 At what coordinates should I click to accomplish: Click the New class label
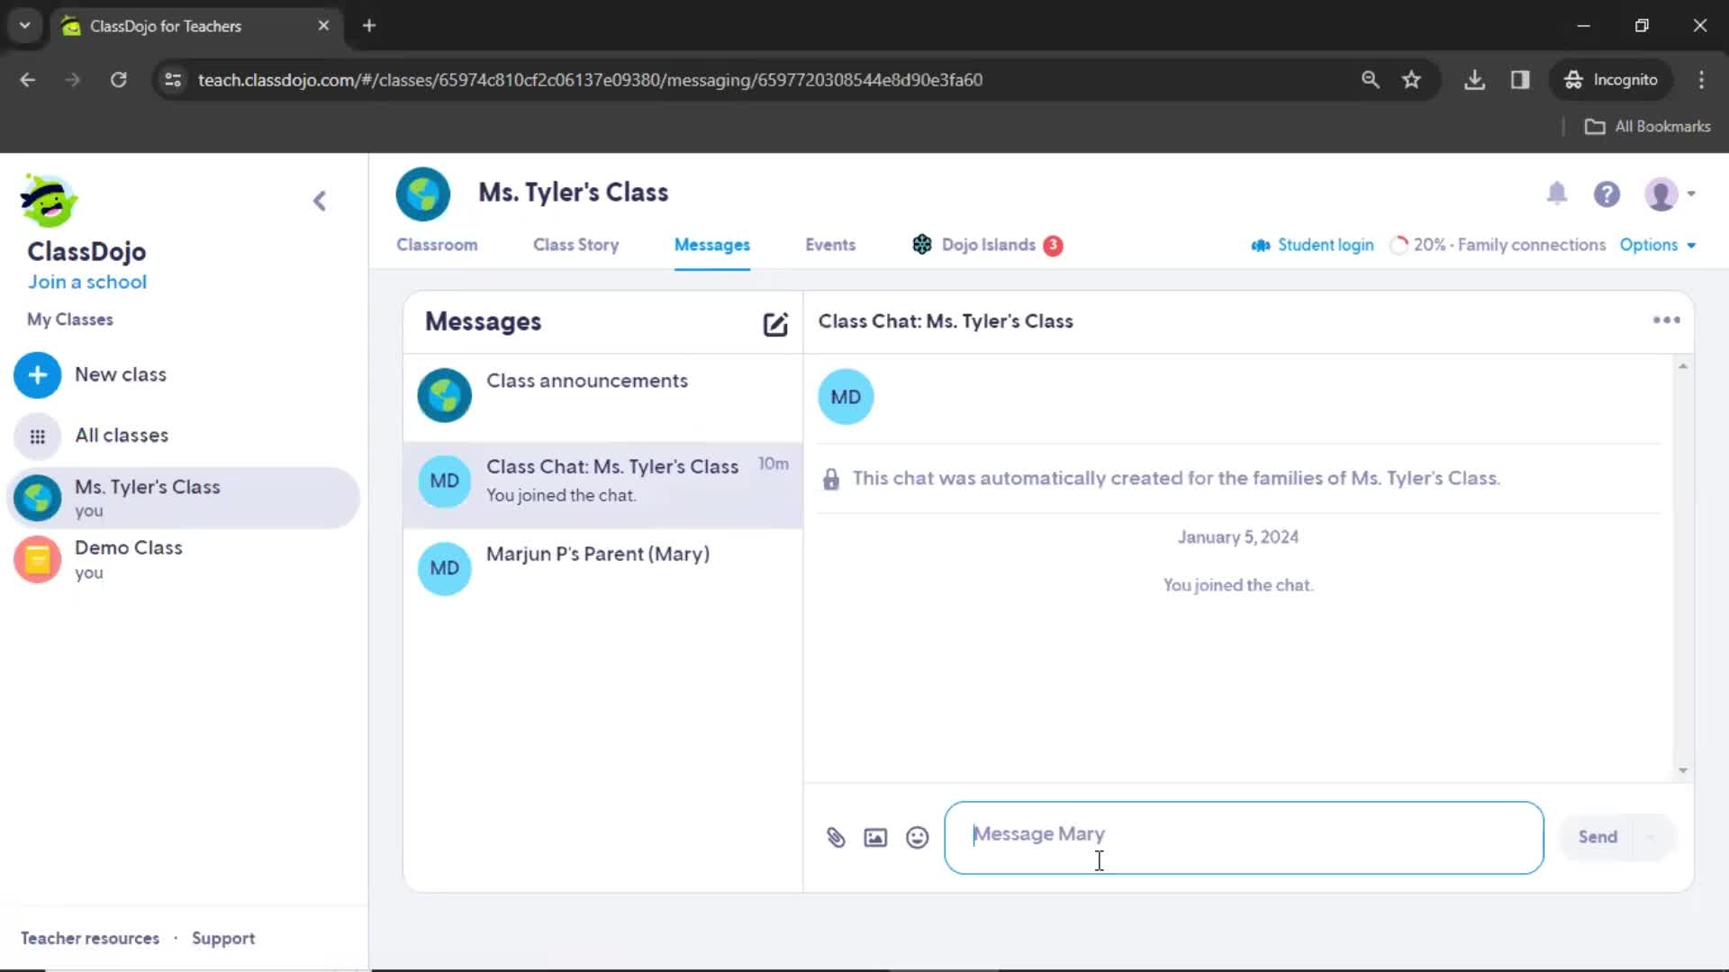point(121,374)
